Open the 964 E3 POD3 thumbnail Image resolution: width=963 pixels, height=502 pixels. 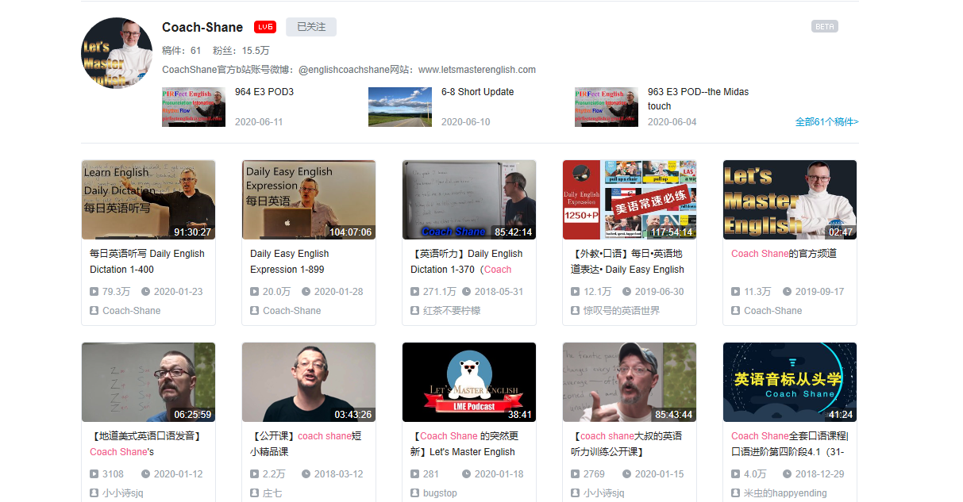coord(194,107)
